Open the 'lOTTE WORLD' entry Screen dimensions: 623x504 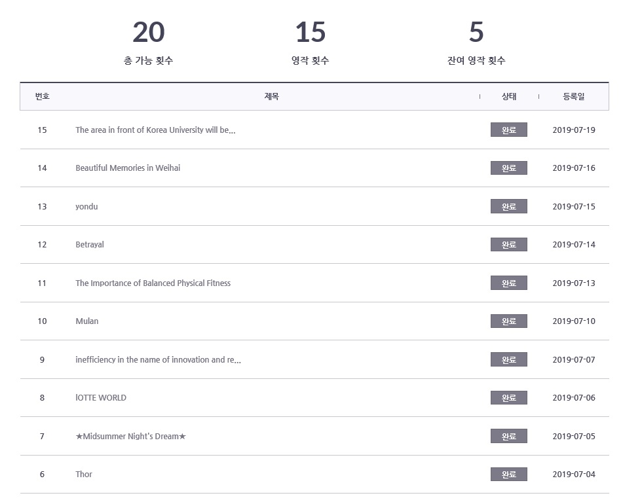101,398
